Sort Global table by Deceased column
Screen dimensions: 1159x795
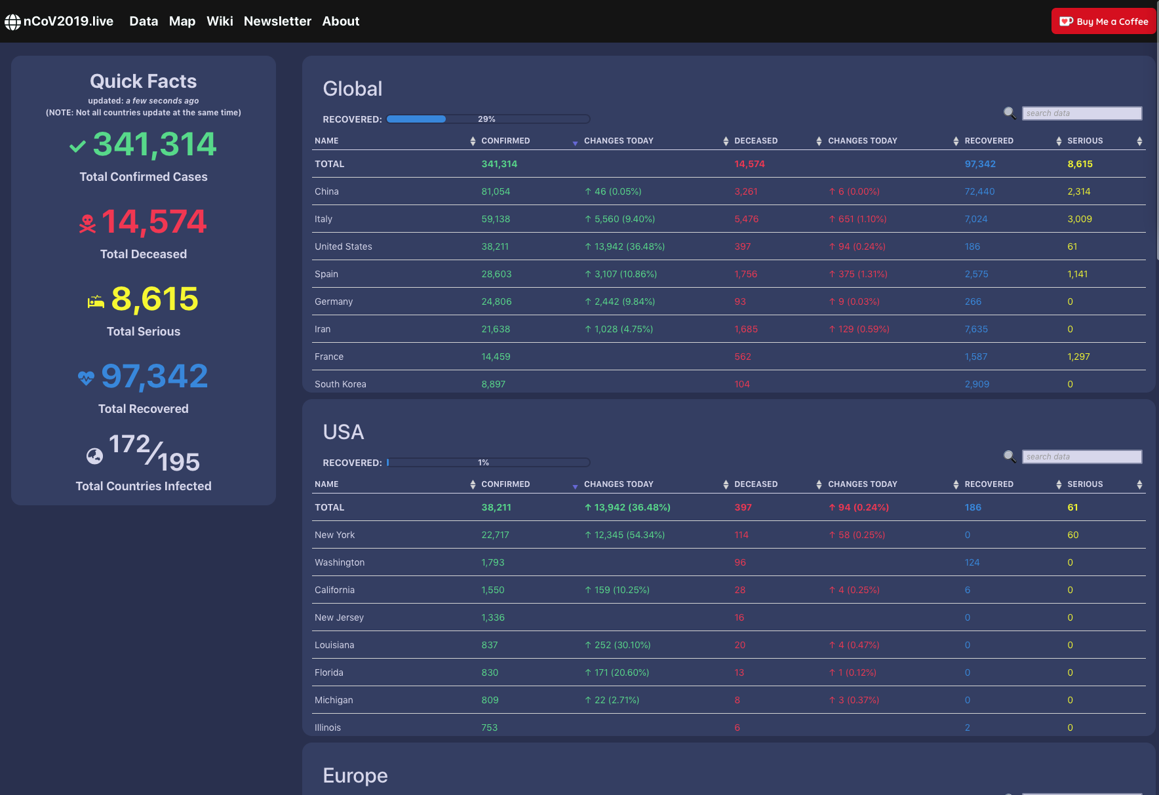[x=756, y=141]
